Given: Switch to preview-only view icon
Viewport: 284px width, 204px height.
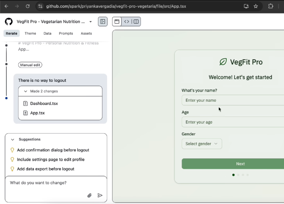Looking at the screenshot, I should click(117, 22).
